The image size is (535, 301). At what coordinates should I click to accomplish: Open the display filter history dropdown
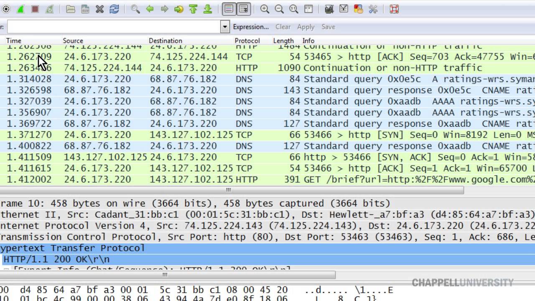pos(225,27)
